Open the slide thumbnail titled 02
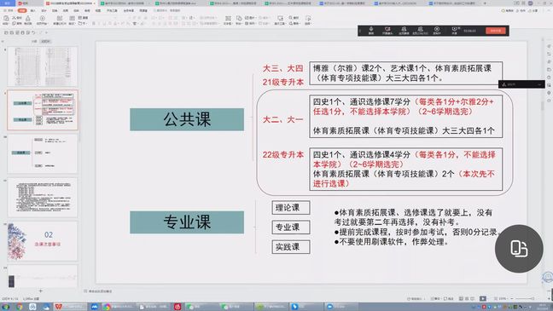Viewport: 553px width, 311px height. tap(43, 241)
